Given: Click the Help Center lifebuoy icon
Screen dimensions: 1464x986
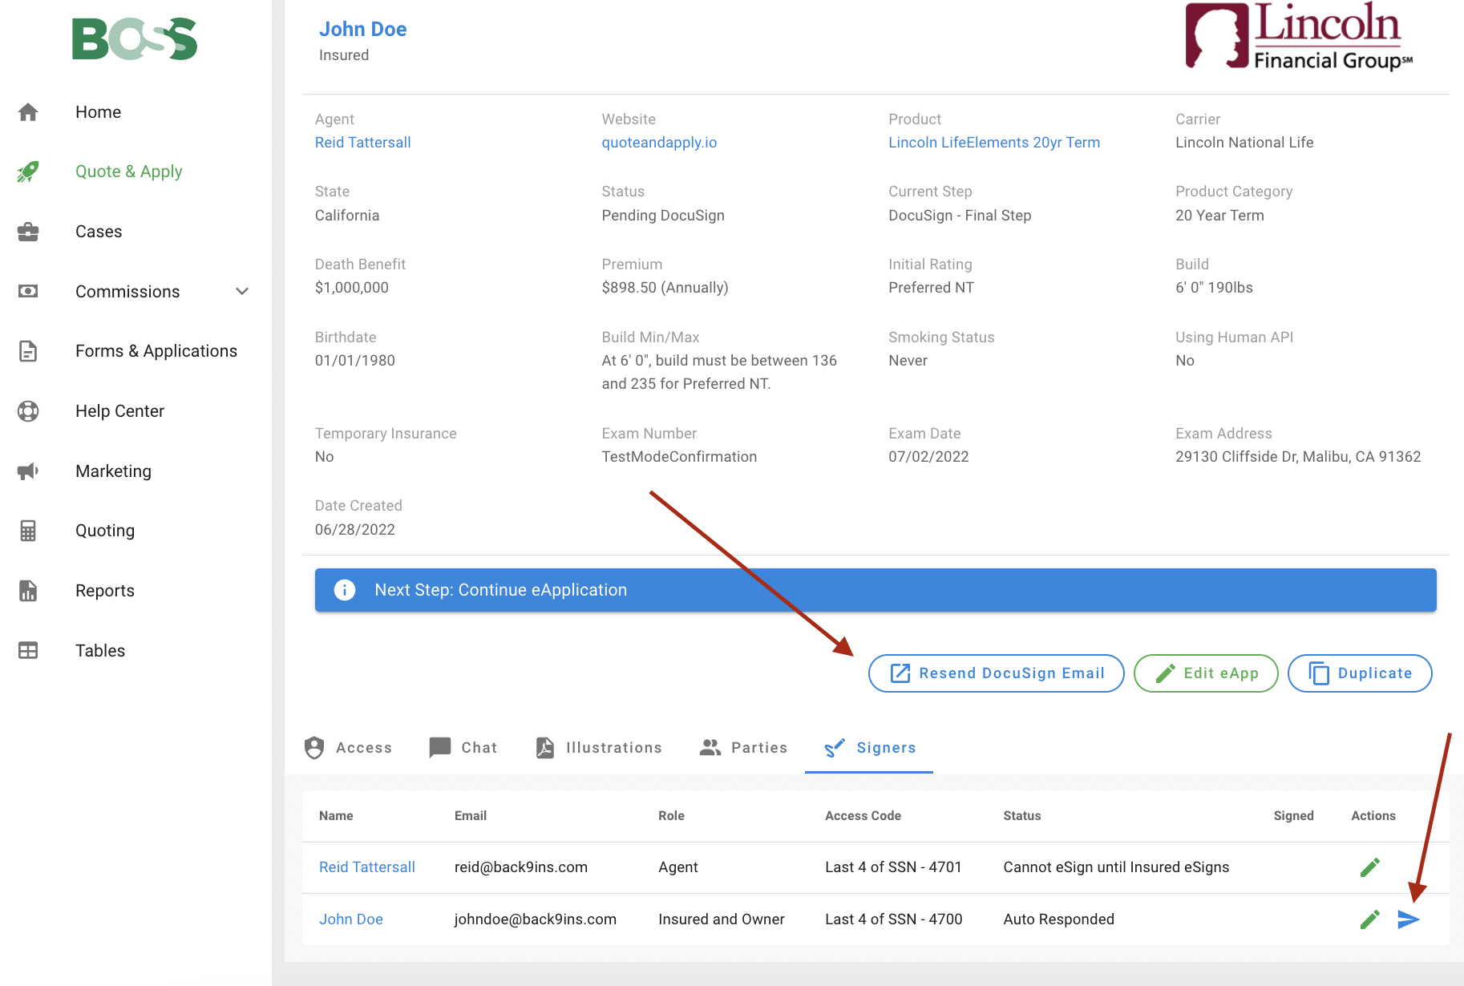Looking at the screenshot, I should (28, 411).
